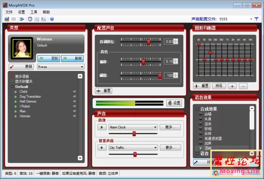This screenshot has width=264, height=179.
Task: Click the Woman avatar picture
Action: tap(22, 48)
